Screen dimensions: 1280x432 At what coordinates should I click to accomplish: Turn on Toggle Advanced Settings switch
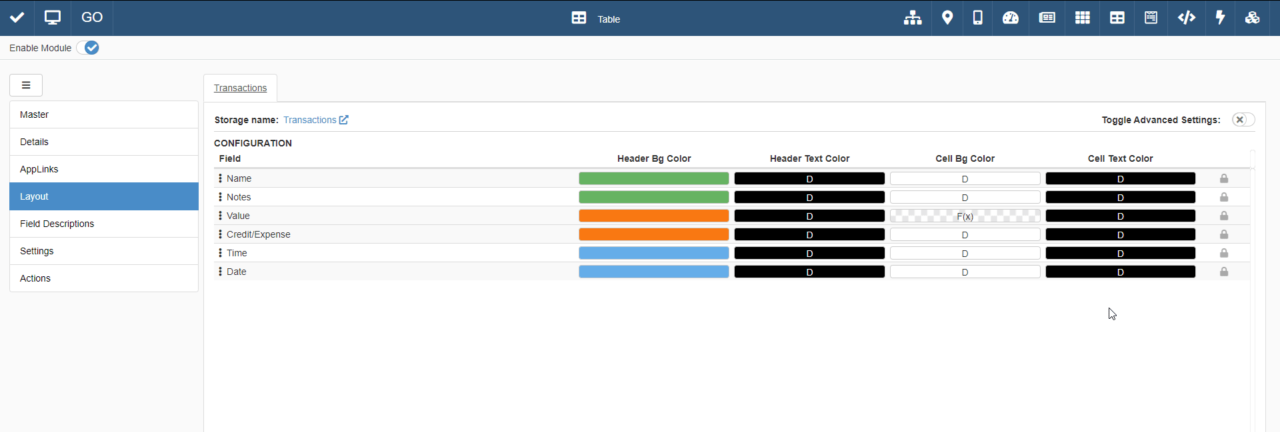click(1243, 120)
